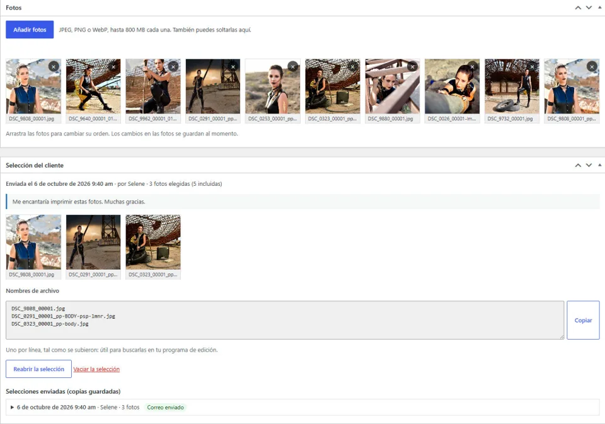Viewport: 605px width, 424px height.
Task: Collapse the Fotos panel
Action: point(599,8)
